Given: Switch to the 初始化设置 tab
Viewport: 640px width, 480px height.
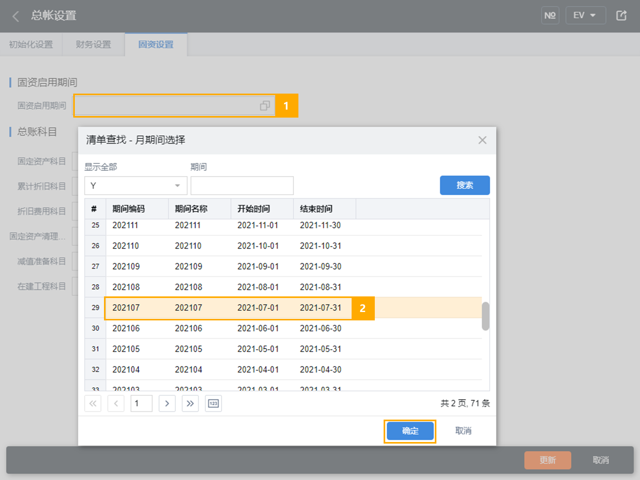Looking at the screenshot, I should coord(31,44).
